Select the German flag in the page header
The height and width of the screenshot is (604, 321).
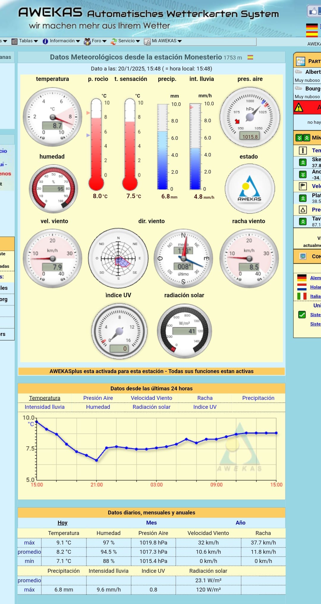pos(312,26)
